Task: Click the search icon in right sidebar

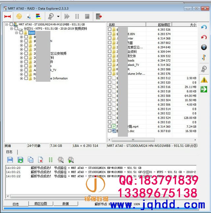Action: (x=204, y=69)
